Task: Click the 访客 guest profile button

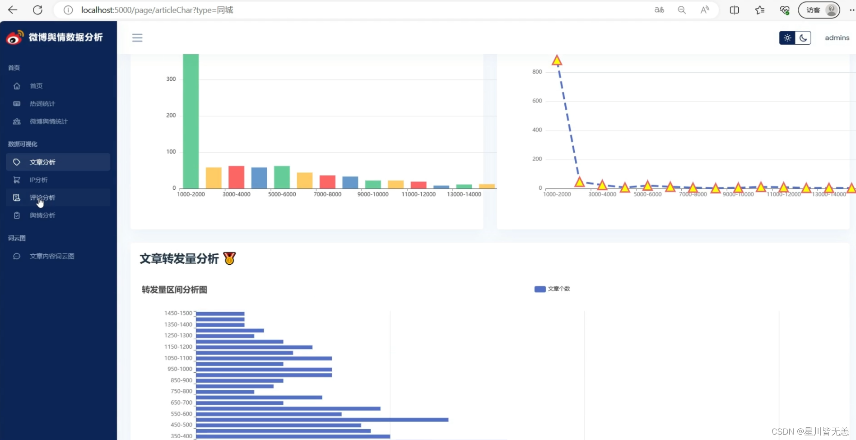Action: [x=819, y=10]
